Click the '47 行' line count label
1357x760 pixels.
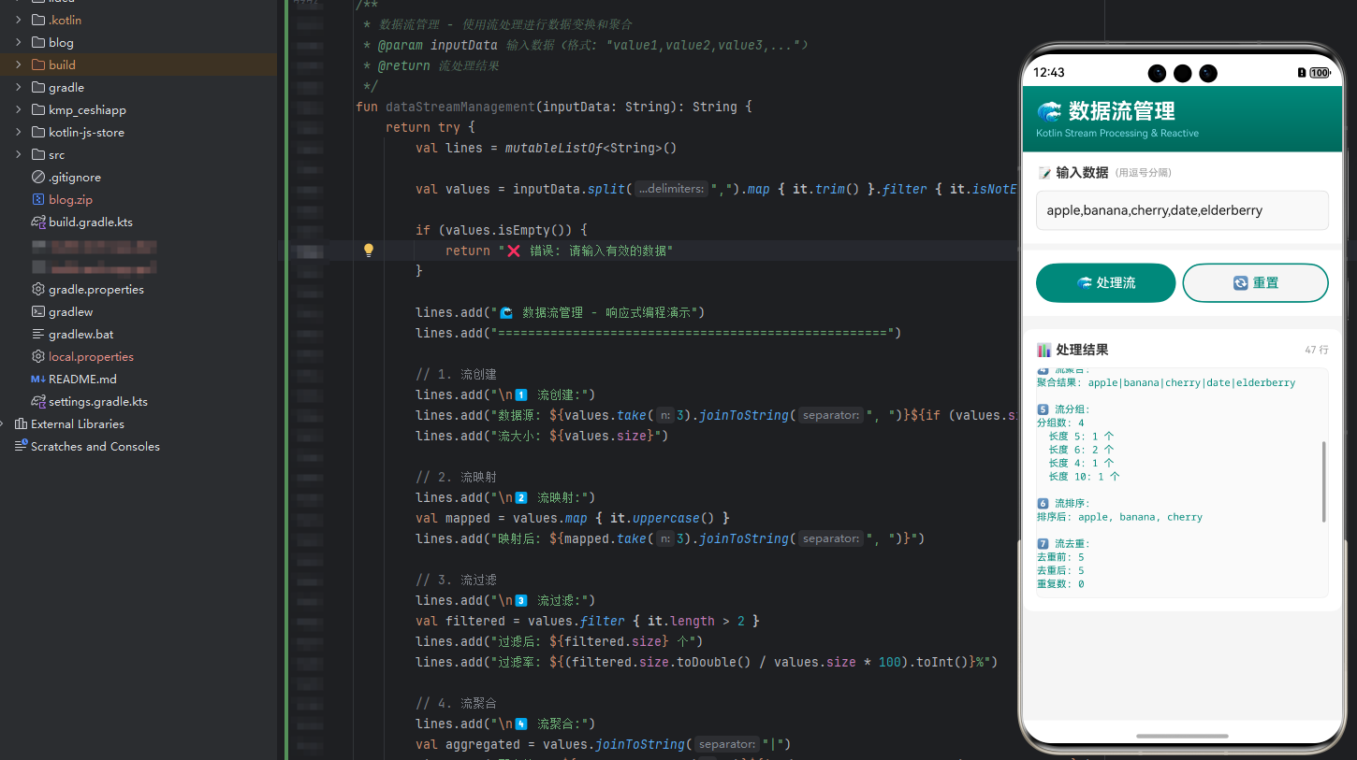pyautogui.click(x=1317, y=350)
